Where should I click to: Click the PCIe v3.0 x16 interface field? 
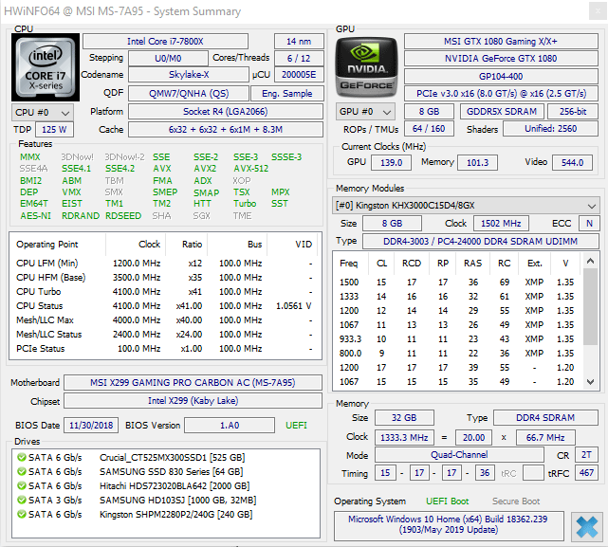[501, 94]
